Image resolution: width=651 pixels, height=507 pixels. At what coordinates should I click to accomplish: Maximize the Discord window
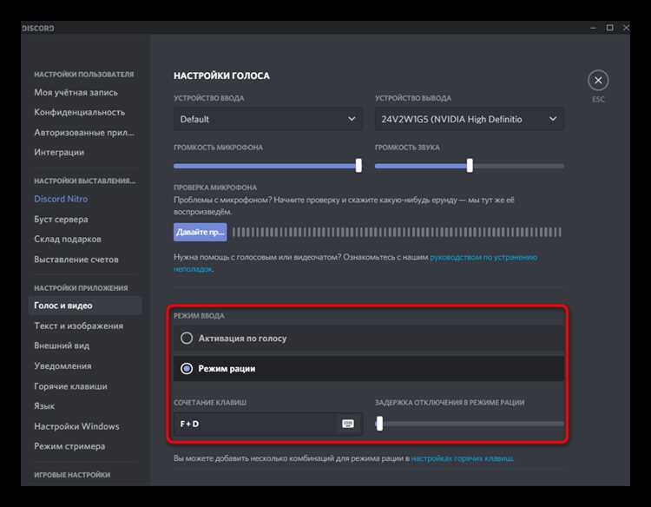pyautogui.click(x=609, y=28)
